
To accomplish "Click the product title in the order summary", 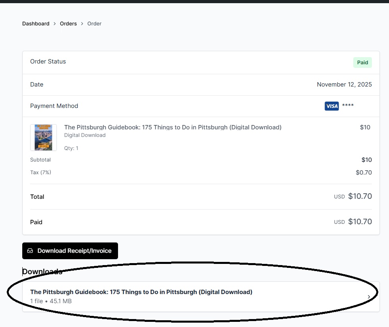I will pyautogui.click(x=173, y=127).
